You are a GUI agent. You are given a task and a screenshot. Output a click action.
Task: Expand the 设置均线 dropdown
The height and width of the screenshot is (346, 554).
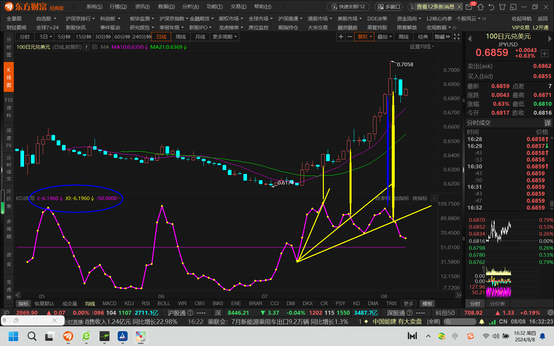point(422,46)
